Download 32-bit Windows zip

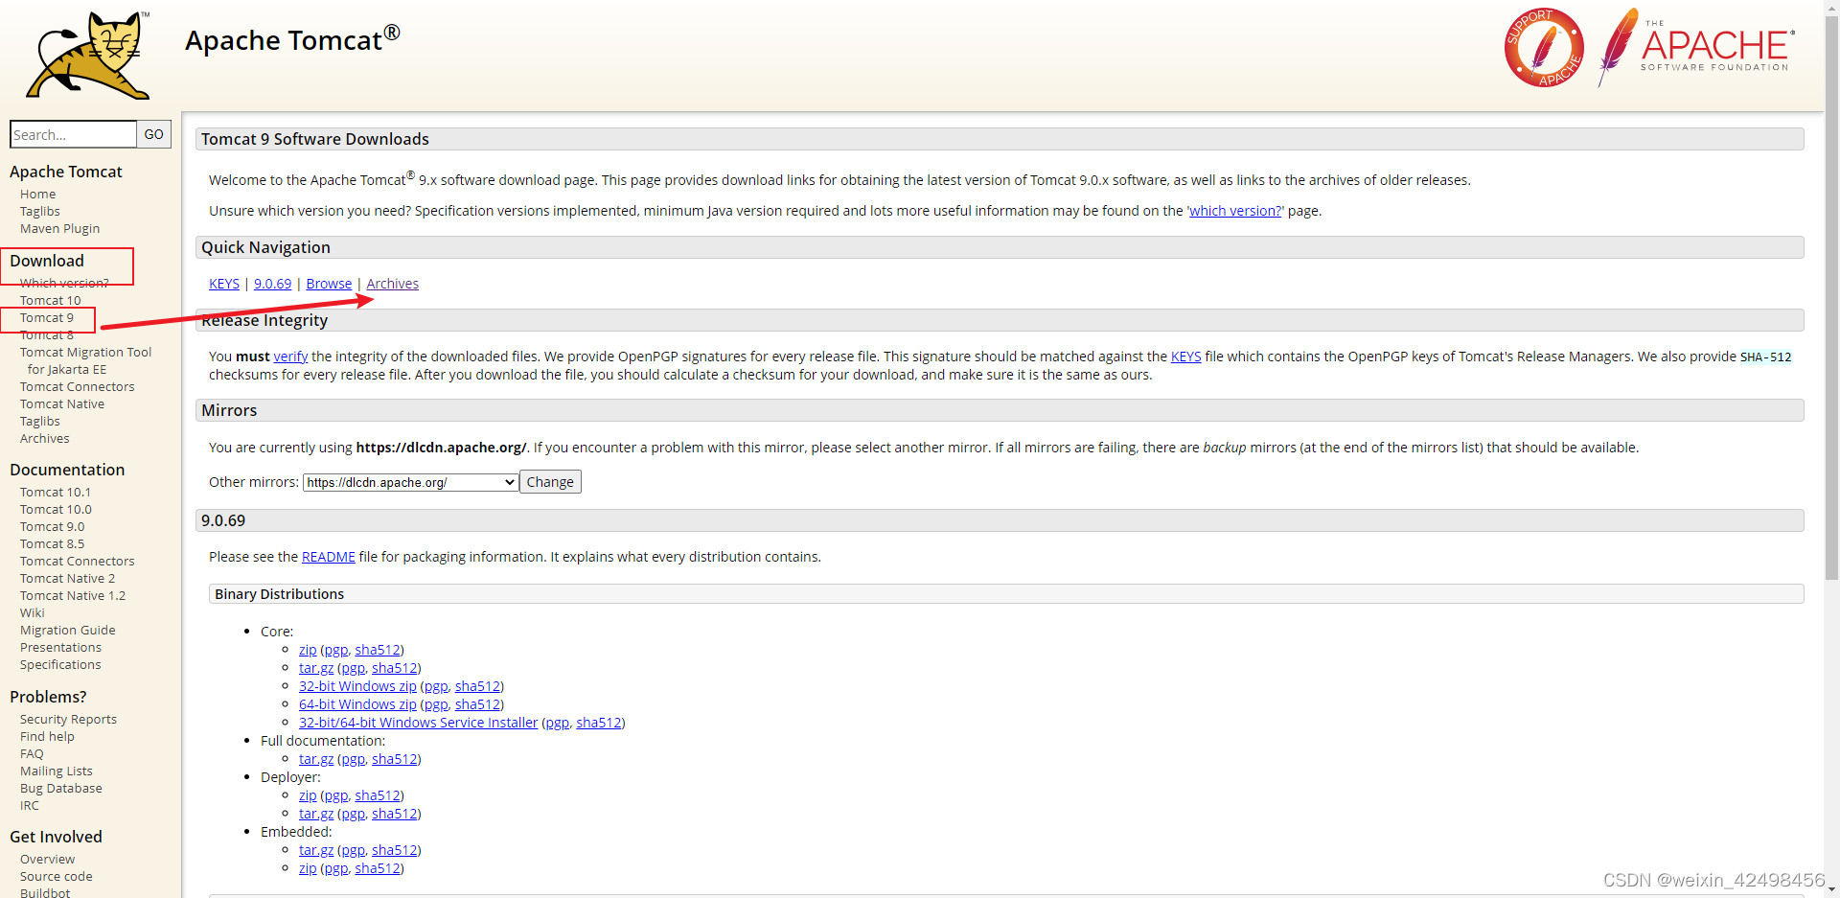(357, 686)
